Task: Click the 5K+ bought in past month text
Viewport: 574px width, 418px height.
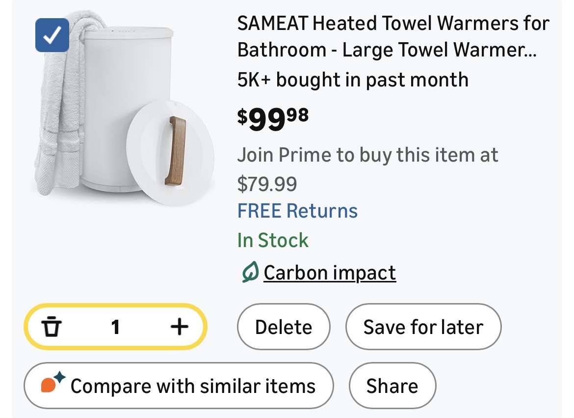Action: 353,80
